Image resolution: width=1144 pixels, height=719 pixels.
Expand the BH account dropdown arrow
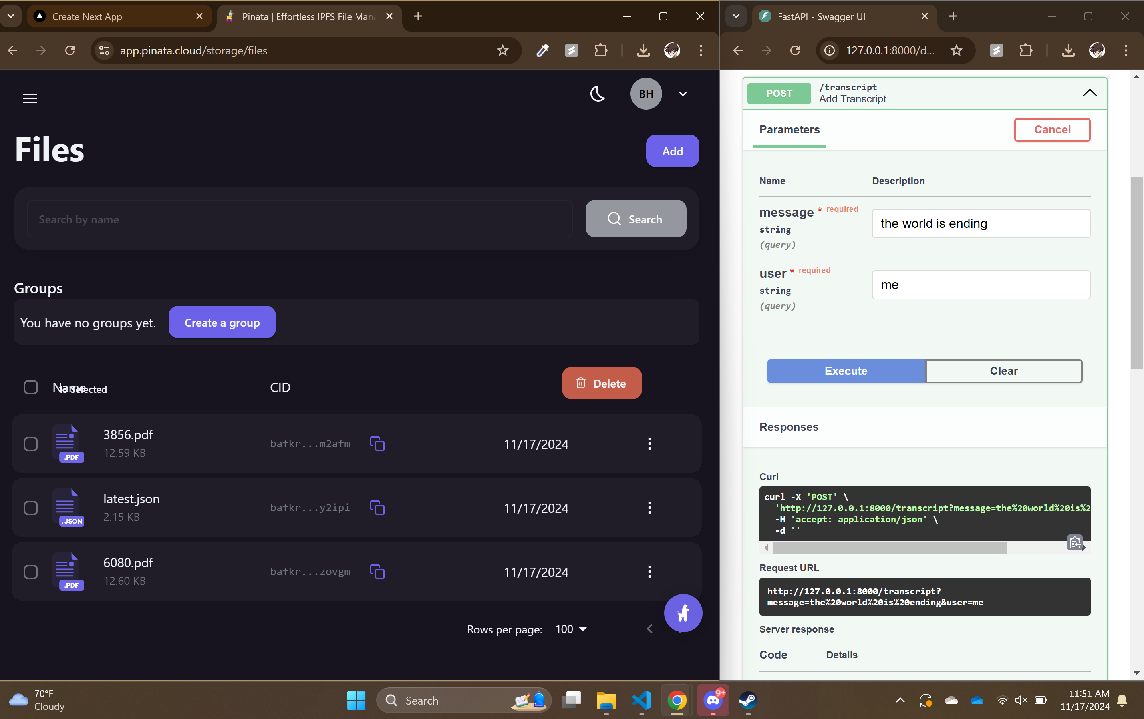(x=683, y=94)
